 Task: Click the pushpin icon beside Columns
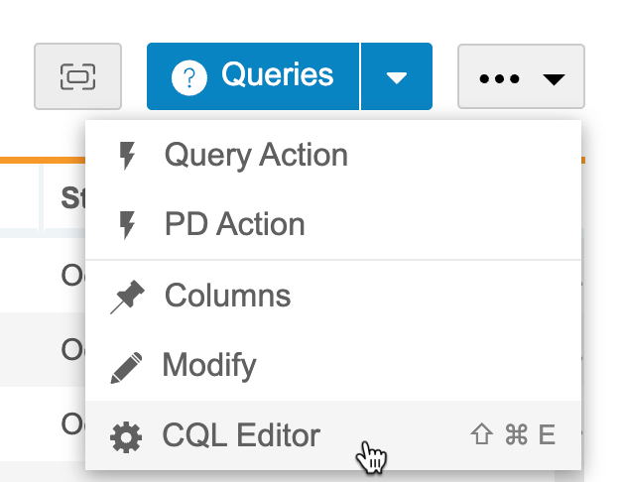127,297
